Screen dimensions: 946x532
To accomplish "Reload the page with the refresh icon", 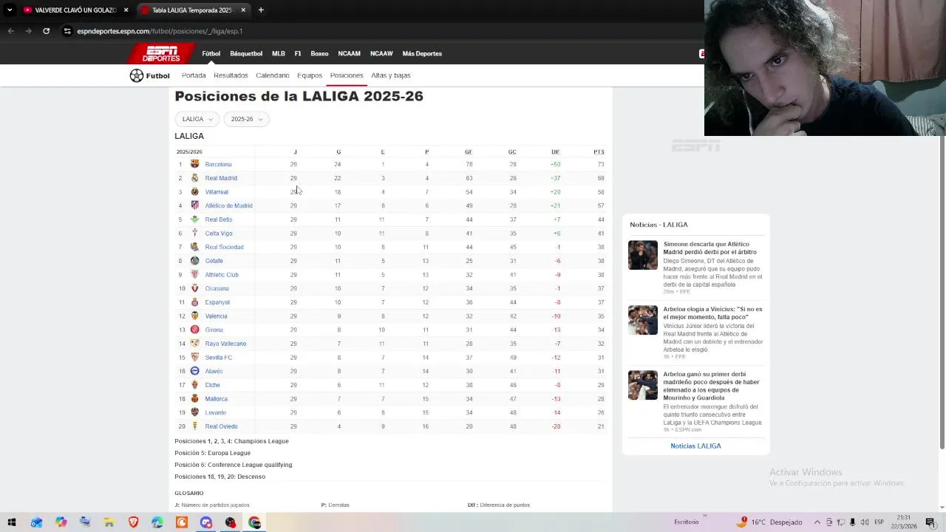I will pos(46,31).
